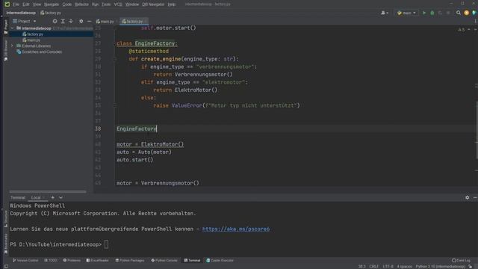478x269 pixels.
Task: Click the CRLF line separator status
Action: pyautogui.click(x=373, y=267)
